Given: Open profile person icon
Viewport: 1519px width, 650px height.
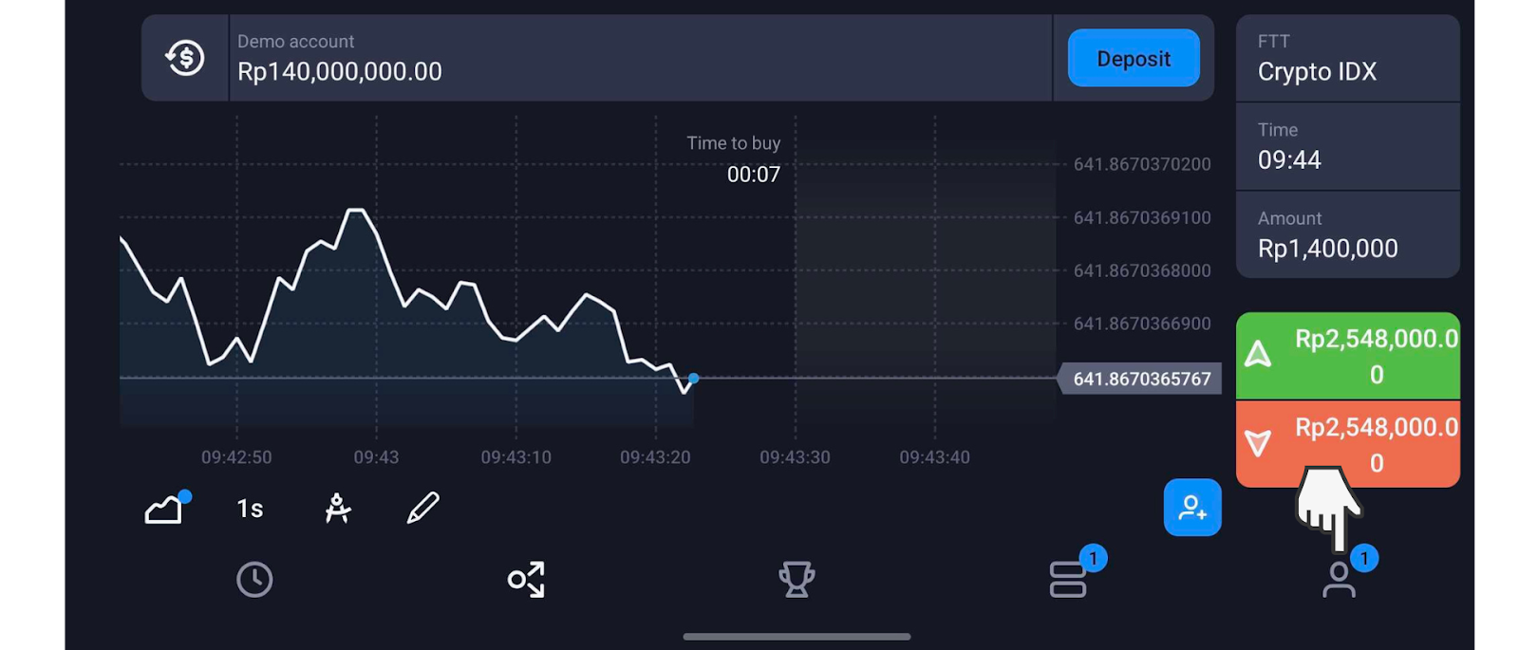Looking at the screenshot, I should pos(1339,580).
